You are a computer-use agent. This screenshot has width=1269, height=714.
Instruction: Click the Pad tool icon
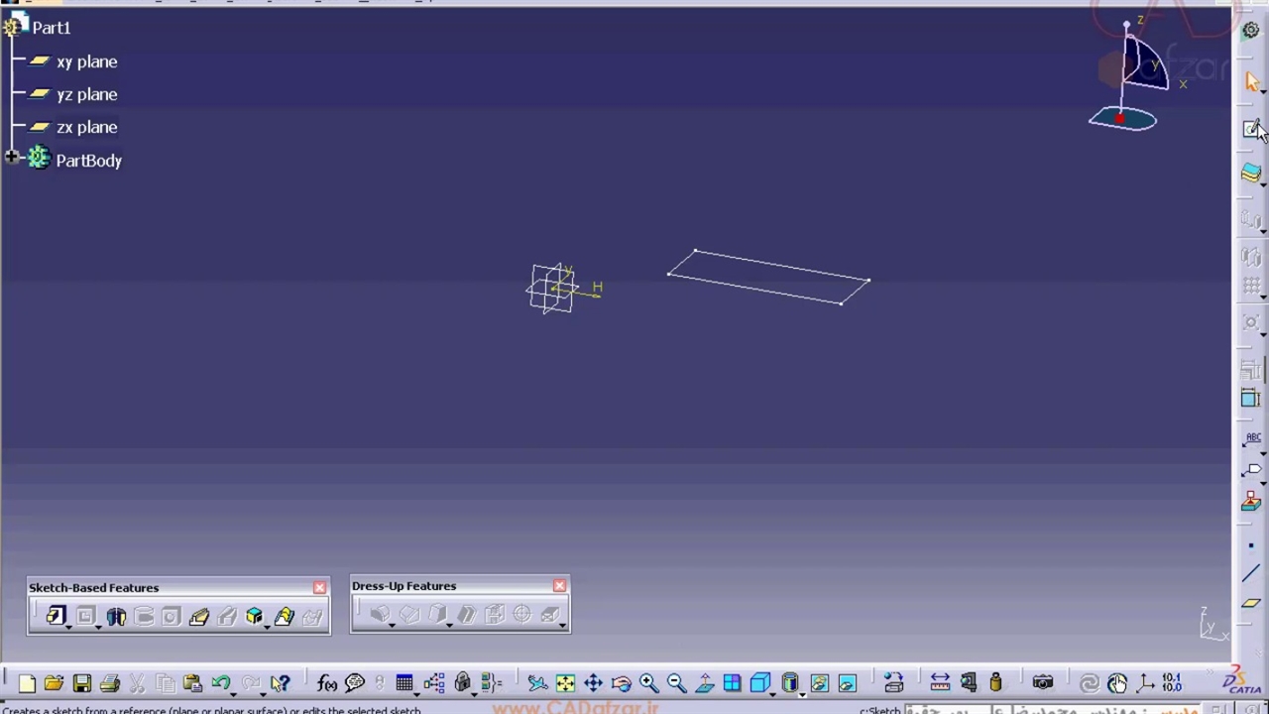point(55,617)
